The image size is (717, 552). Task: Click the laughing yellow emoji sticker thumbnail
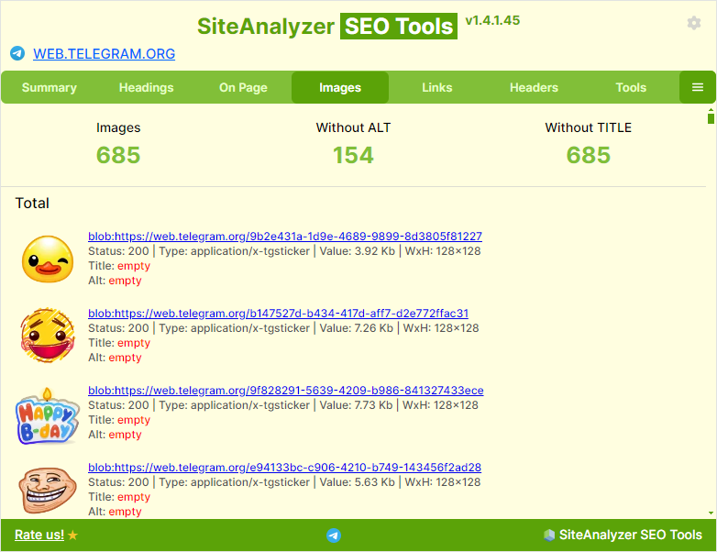coord(48,336)
